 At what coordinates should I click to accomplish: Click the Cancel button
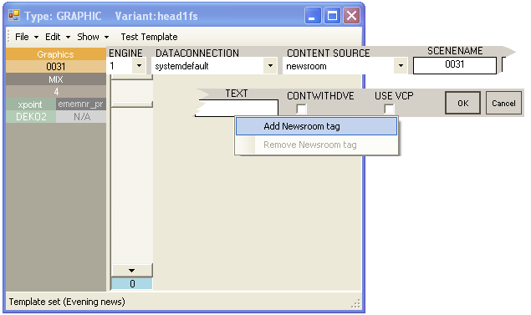point(503,103)
